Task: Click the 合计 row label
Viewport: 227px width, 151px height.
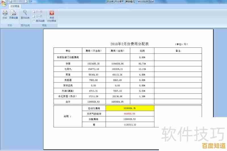Action: (68, 102)
